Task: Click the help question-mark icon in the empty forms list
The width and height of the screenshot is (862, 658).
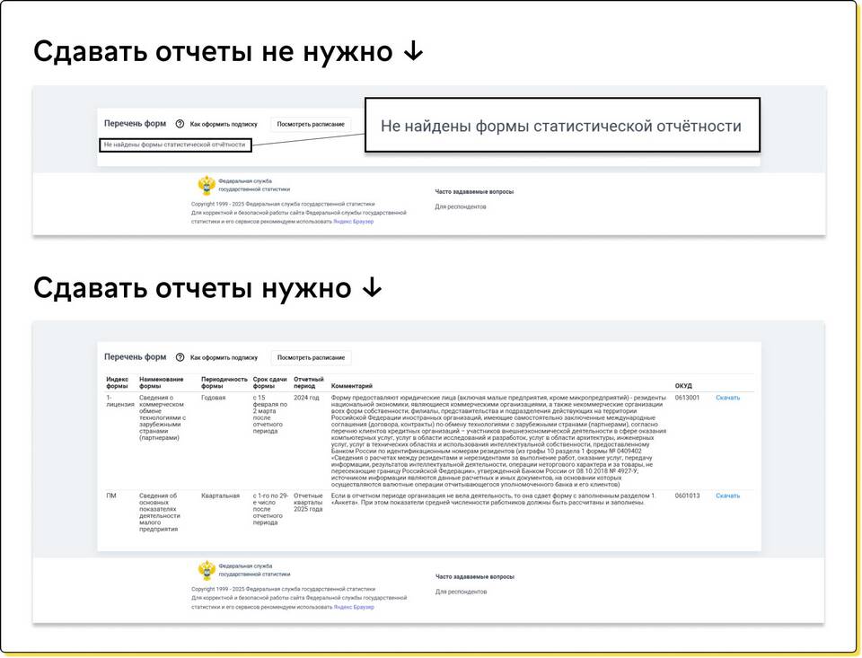Action: pyautogui.click(x=180, y=124)
